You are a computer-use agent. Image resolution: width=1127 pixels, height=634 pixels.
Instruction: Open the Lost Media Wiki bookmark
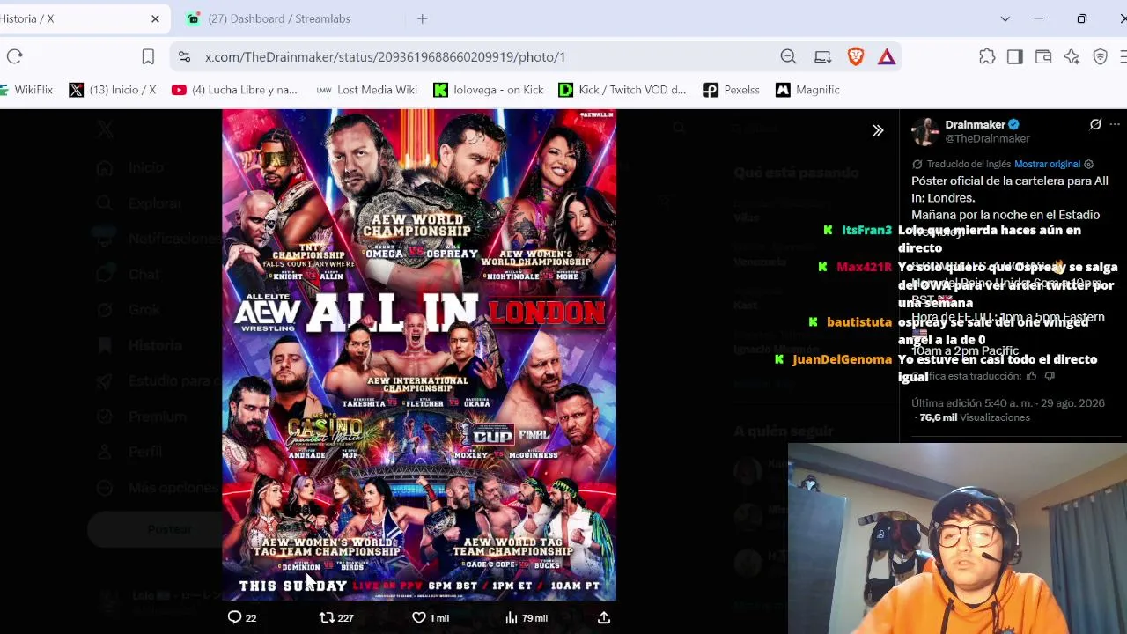point(366,90)
